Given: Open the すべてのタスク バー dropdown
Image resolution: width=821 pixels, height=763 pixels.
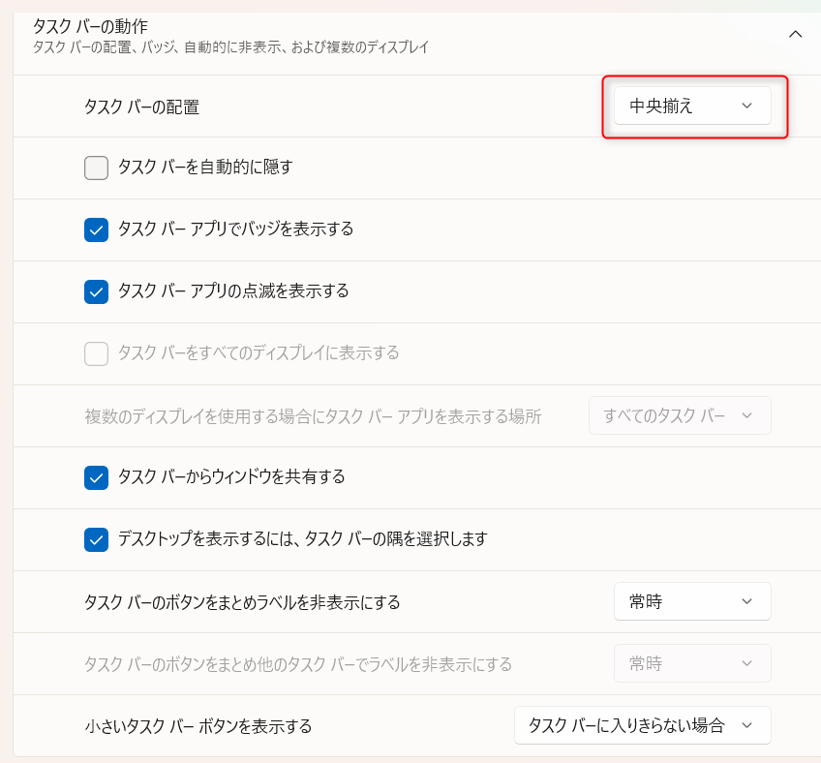Looking at the screenshot, I should pyautogui.click(x=680, y=415).
